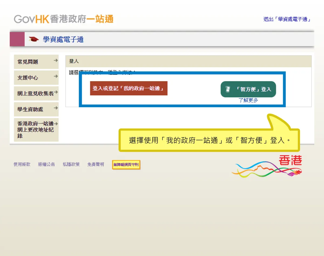Viewport: 324px width, 256px height.
Task: Open the 私隱政策 footer link
Action: pos(71,164)
